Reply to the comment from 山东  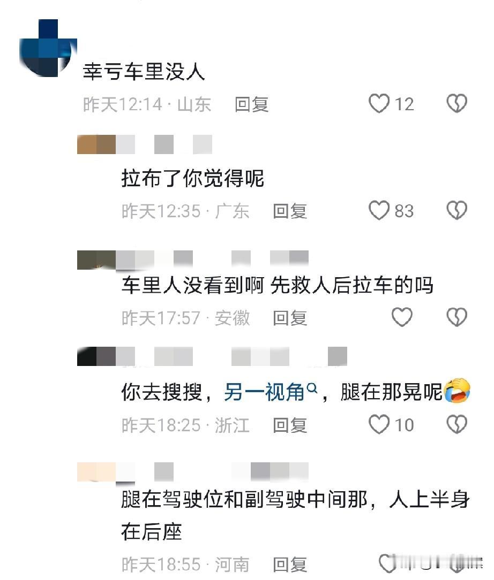tap(251, 104)
